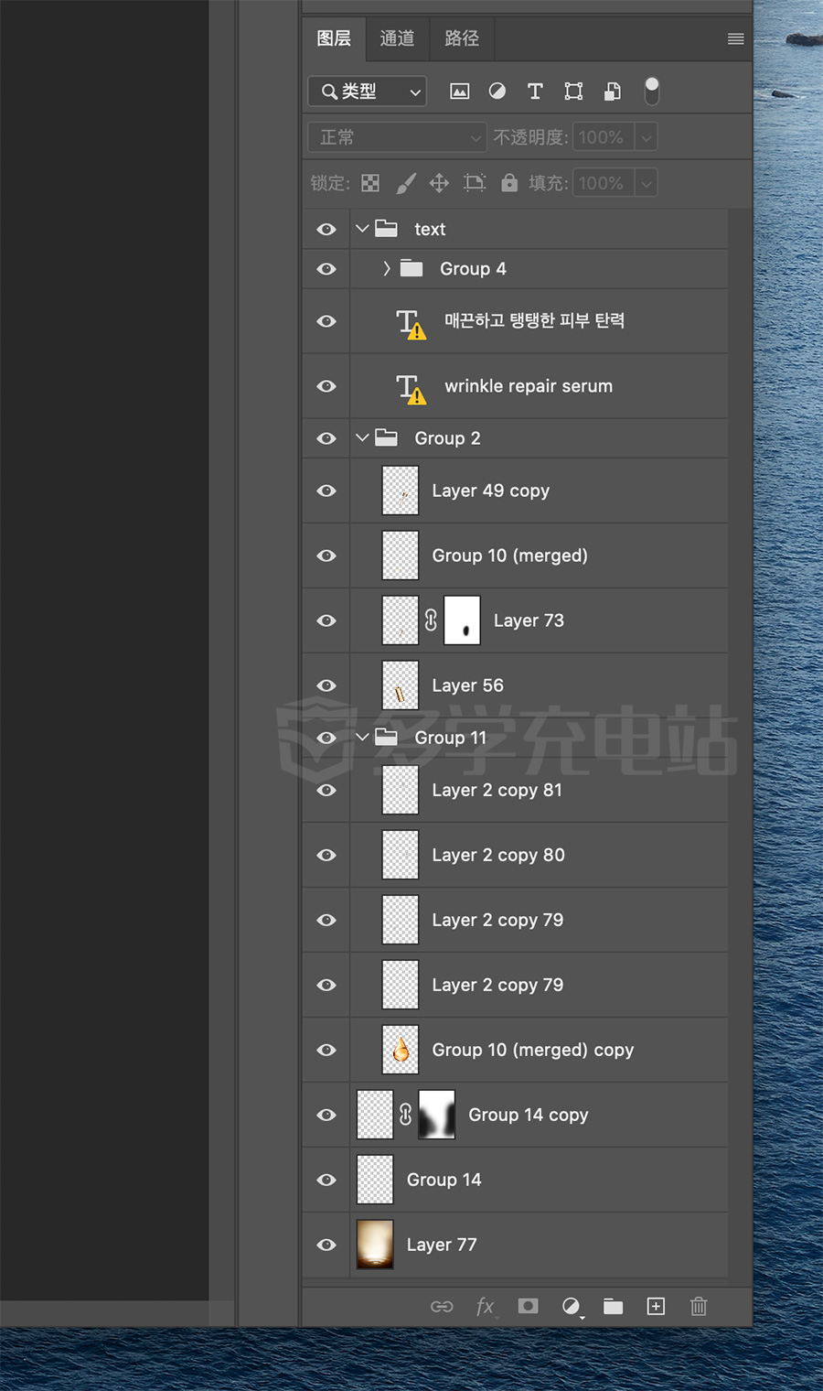Screen dimensions: 823x1391
Task: Filter layers by type (text) layers
Action: (535, 92)
